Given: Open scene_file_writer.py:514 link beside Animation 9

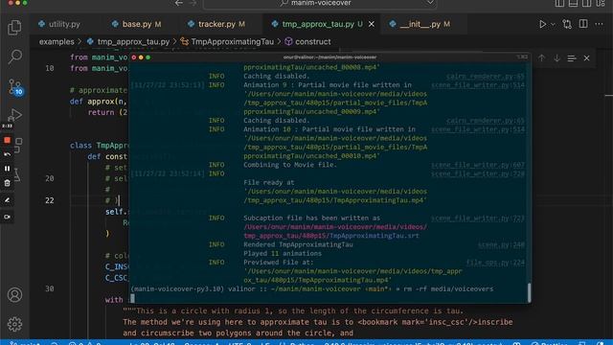Looking at the screenshot, I should pyautogui.click(x=478, y=85).
